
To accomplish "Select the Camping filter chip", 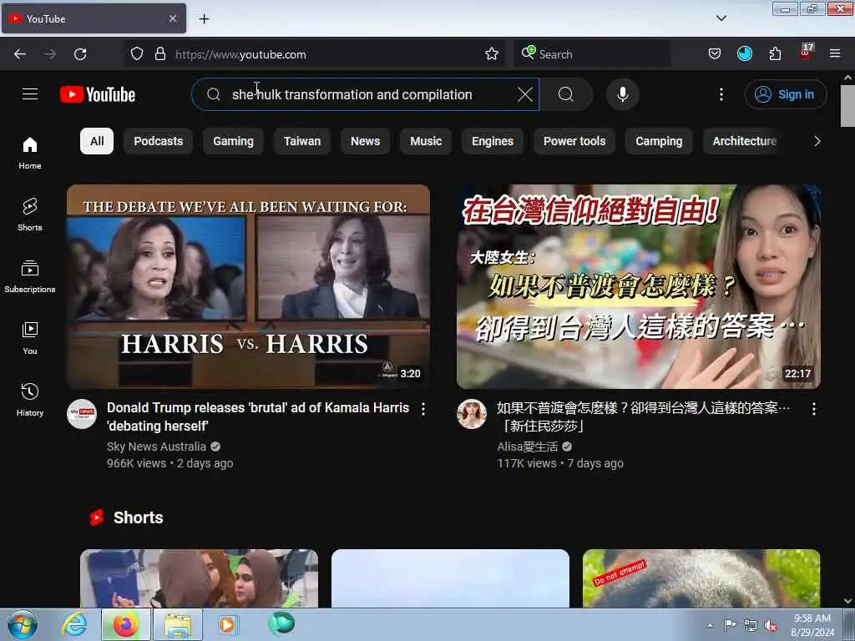I will coord(659,141).
